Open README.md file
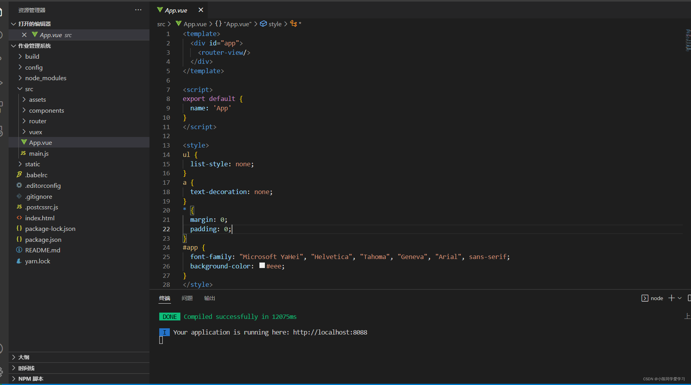 pyautogui.click(x=79, y=250)
